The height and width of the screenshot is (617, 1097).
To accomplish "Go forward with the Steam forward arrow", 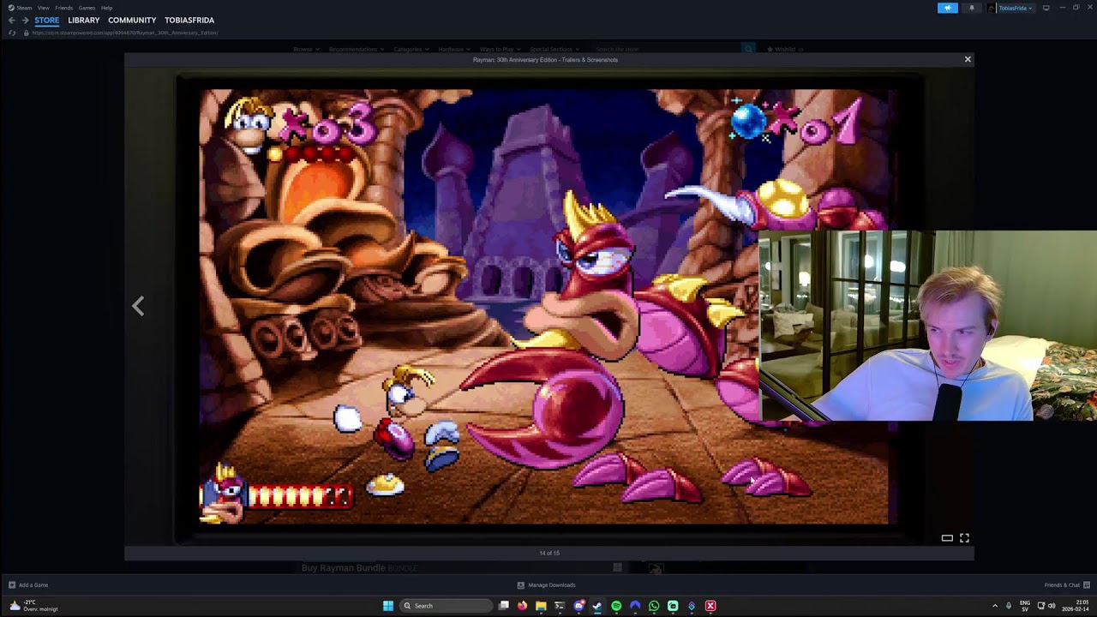I will pyautogui.click(x=25, y=20).
